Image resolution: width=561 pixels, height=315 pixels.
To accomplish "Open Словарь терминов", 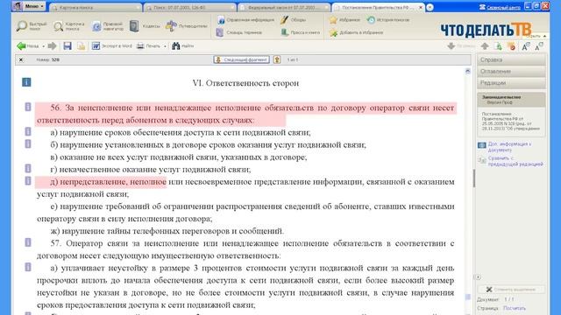I will pos(239,32).
